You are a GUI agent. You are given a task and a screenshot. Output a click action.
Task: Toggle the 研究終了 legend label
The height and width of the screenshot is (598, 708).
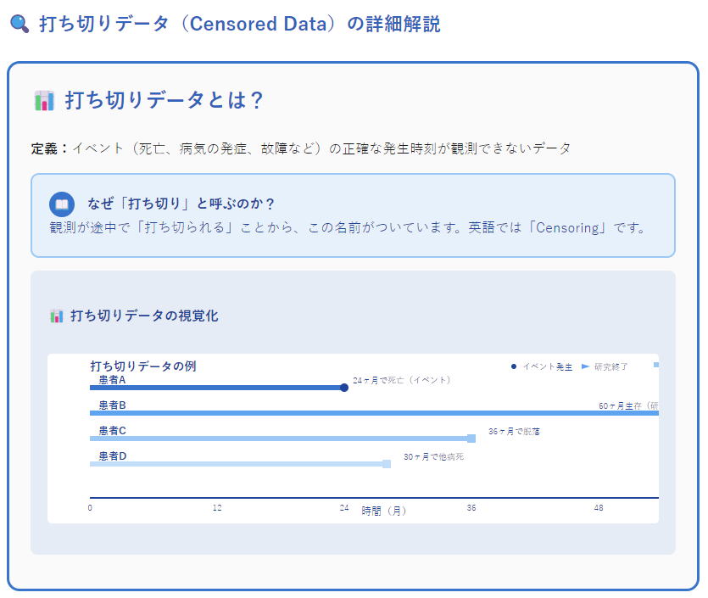[x=611, y=366]
